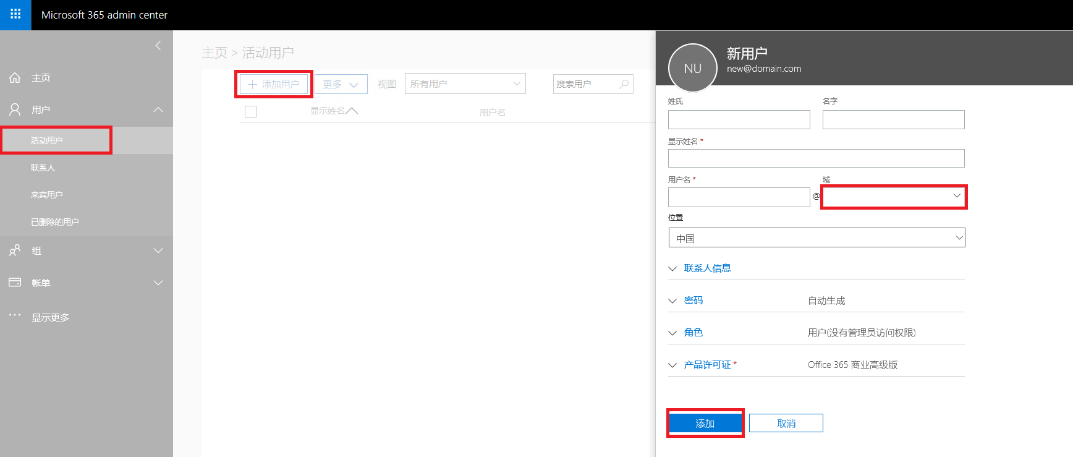Click into the 用户名 input field
The image size is (1073, 457).
coord(739,197)
